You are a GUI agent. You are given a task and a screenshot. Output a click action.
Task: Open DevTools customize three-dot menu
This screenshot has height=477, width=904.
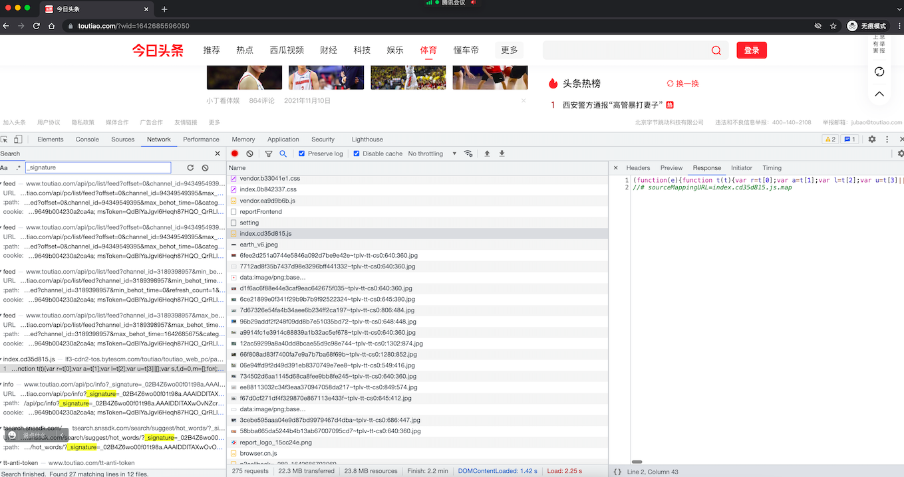point(887,140)
